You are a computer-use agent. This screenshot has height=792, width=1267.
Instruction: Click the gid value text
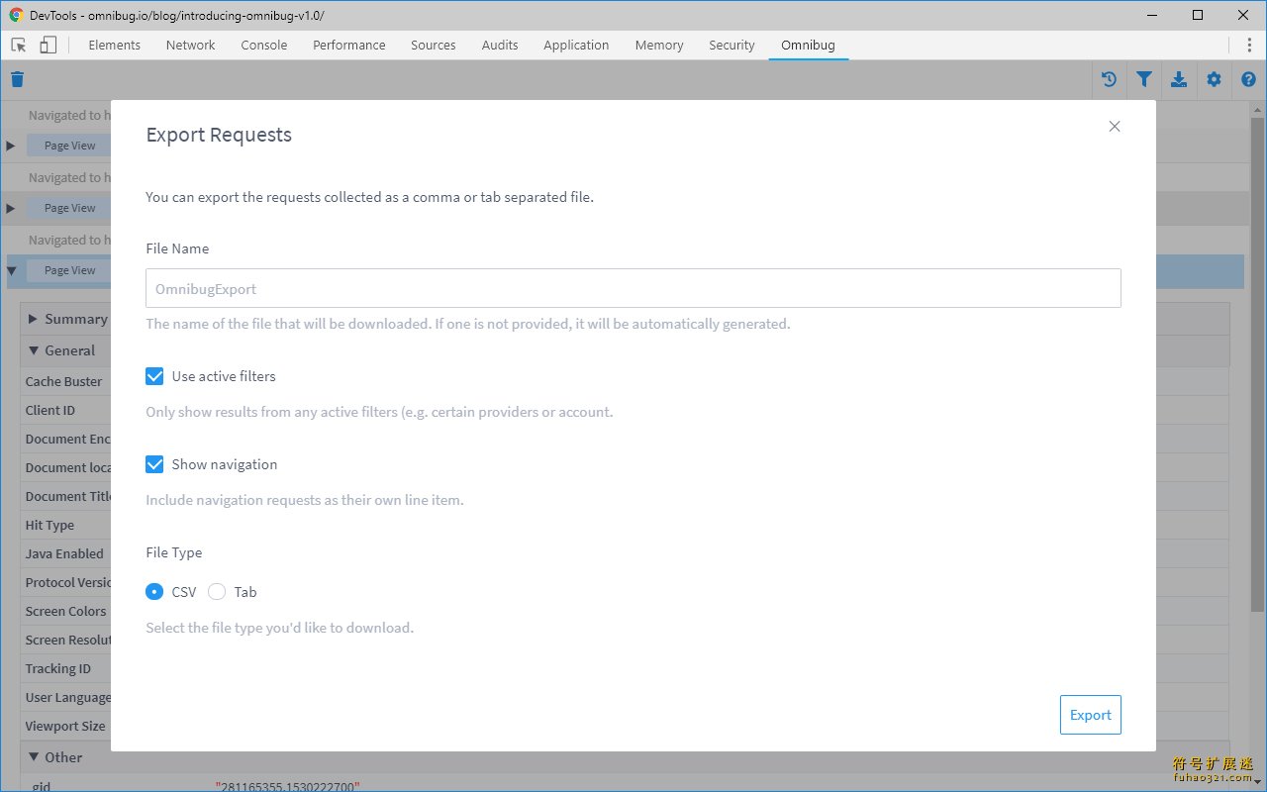click(287, 786)
